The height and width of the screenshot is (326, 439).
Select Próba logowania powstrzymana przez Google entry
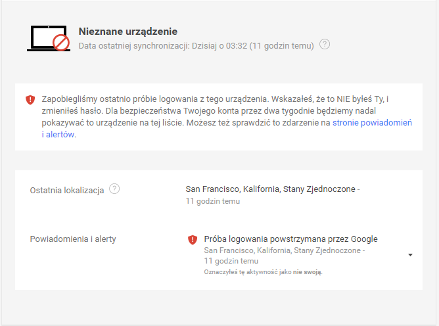click(290, 239)
